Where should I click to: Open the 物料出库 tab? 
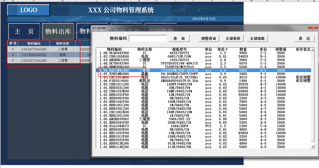click(58, 31)
